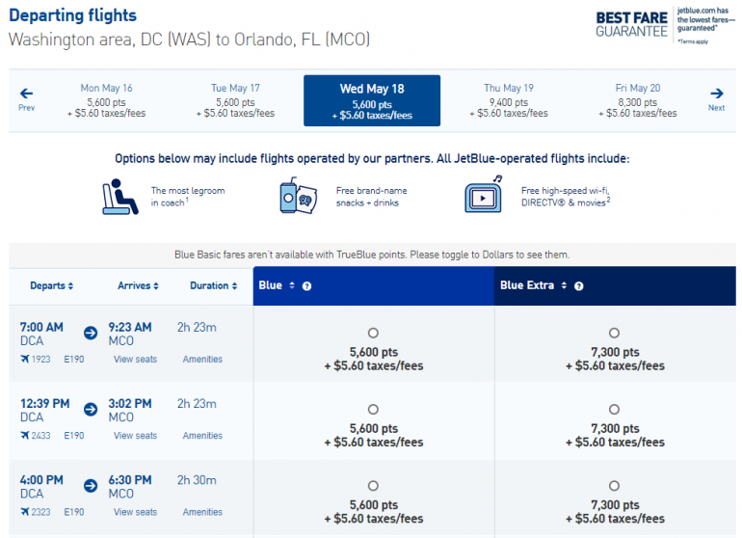
Task: Click the Prev left arrow icon
Action: 26,94
